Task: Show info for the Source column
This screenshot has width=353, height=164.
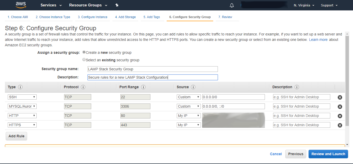Action: tap(193, 87)
